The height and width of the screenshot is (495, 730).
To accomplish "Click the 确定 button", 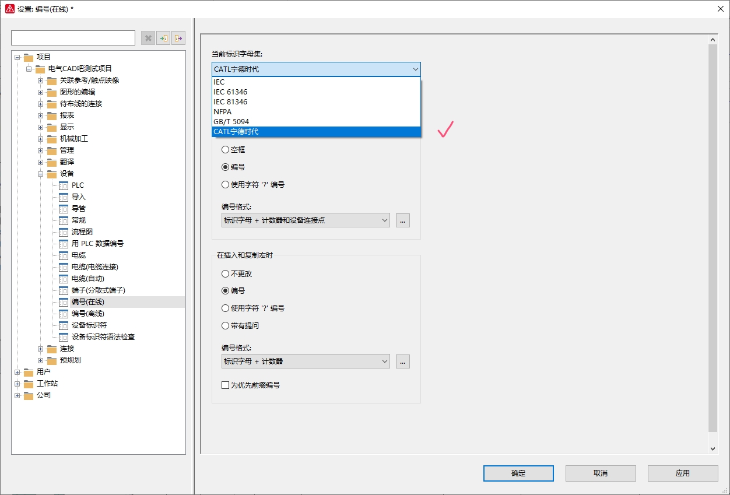I will tap(518, 473).
